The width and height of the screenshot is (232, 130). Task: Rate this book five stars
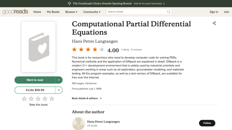click(52, 99)
